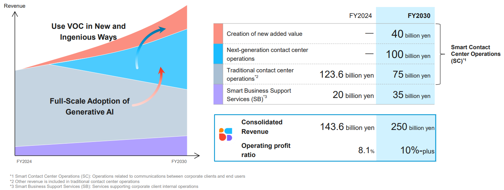The height and width of the screenshot is (190, 504).
Task: Click the Revenue axis label
Action: point(14,6)
